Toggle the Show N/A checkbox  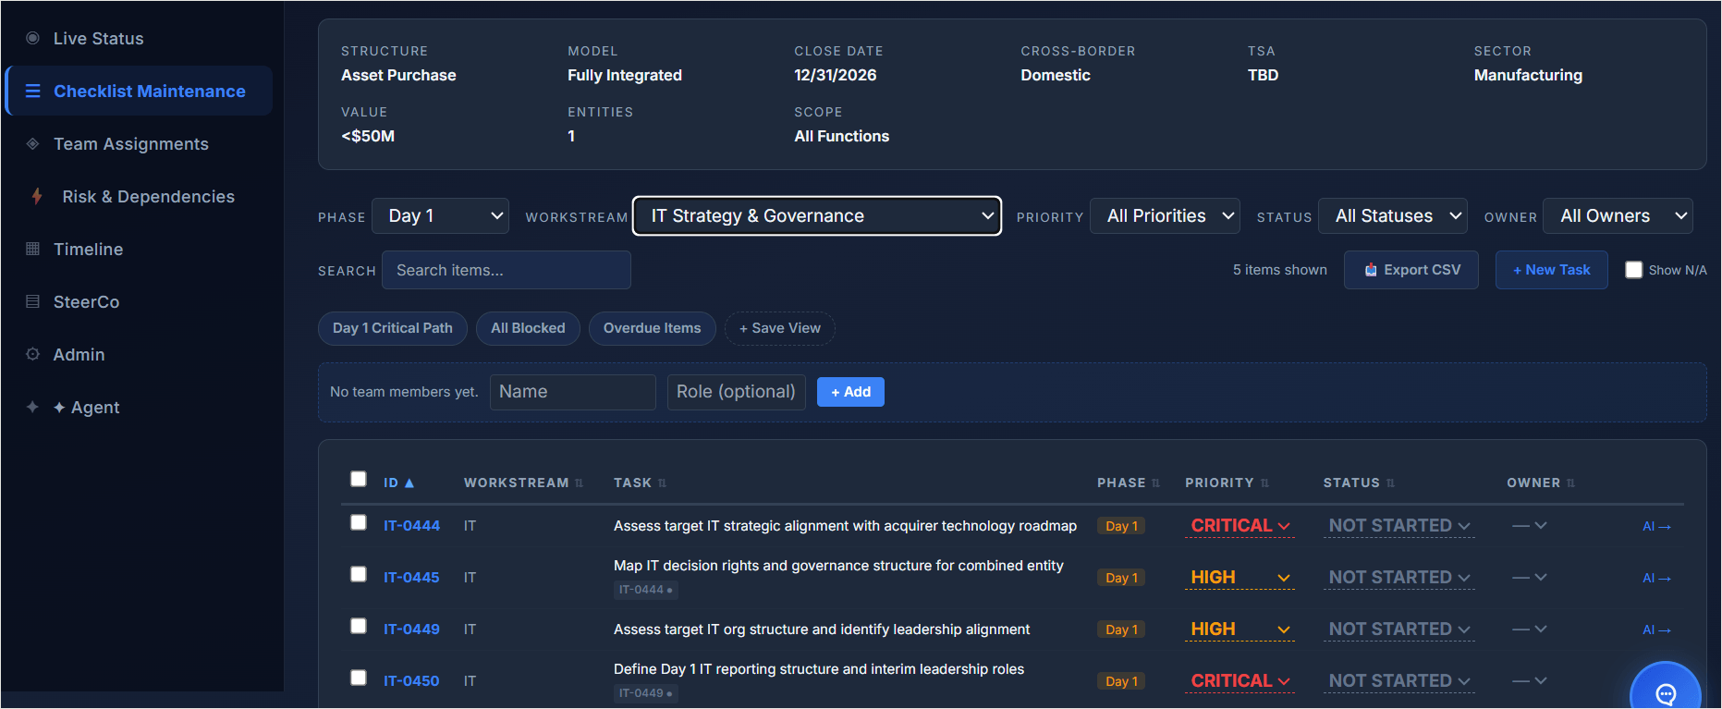pyautogui.click(x=1634, y=270)
